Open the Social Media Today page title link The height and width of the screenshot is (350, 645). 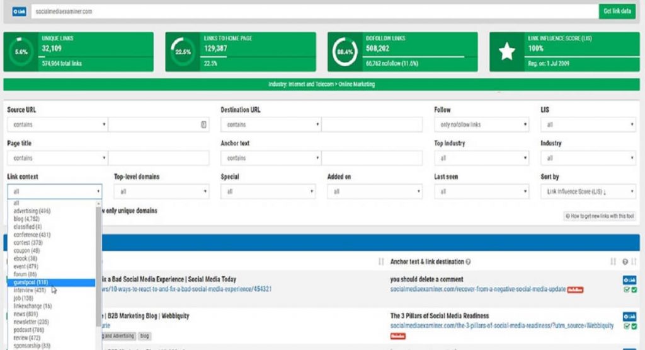pos(169,279)
